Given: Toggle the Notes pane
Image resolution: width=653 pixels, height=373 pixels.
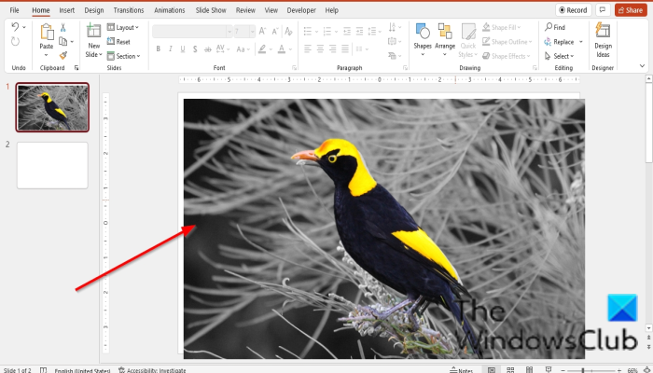Looking at the screenshot, I should 460,370.
